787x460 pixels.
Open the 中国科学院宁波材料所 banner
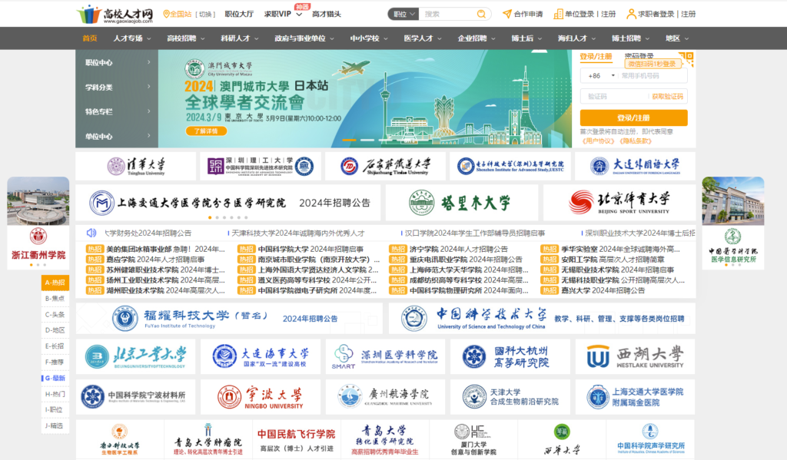coord(135,397)
